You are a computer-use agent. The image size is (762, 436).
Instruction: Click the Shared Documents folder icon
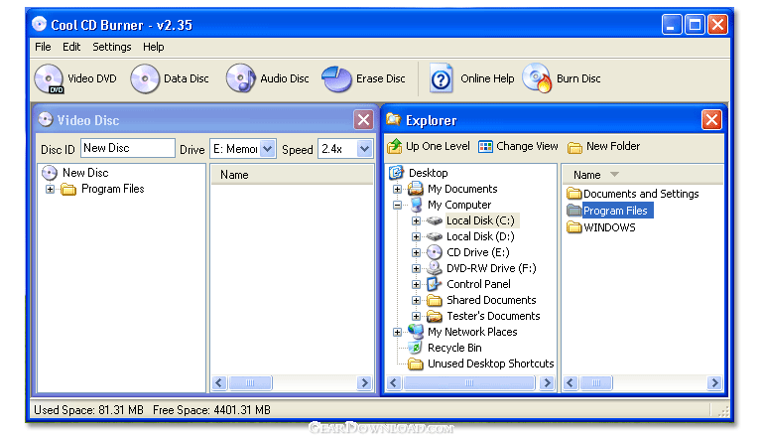[435, 300]
